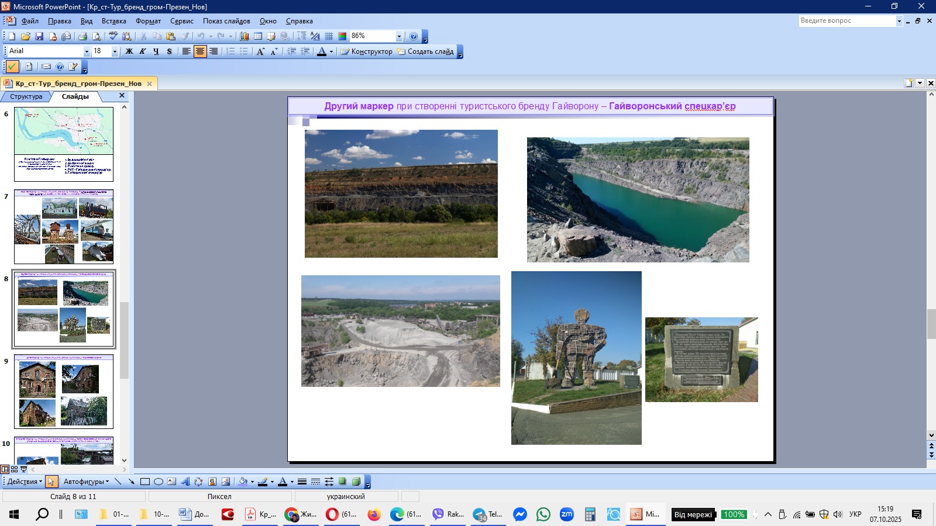The height and width of the screenshot is (526, 936).
Task: Toggle Bold formatting (Ж)
Action: 129,51
